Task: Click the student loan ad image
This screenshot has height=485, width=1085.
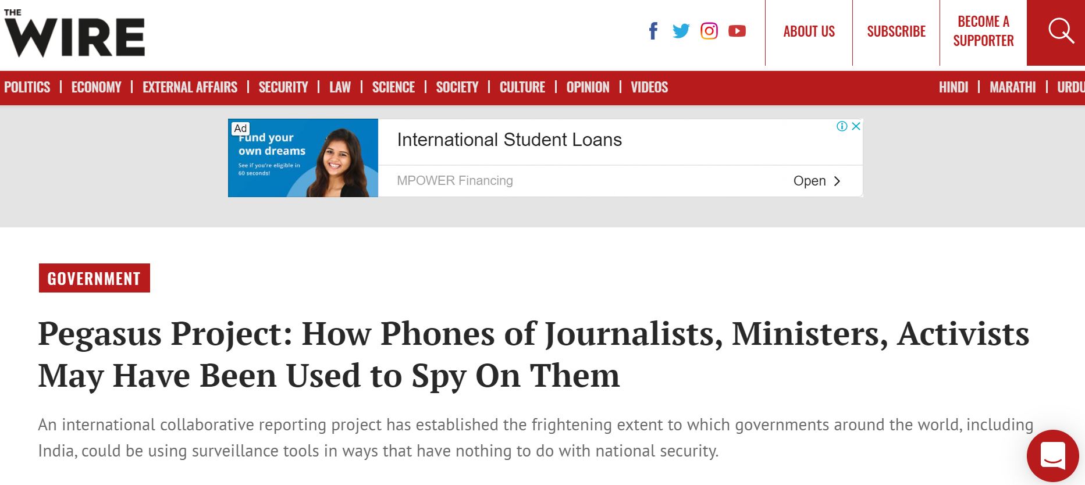Action: coord(303,158)
